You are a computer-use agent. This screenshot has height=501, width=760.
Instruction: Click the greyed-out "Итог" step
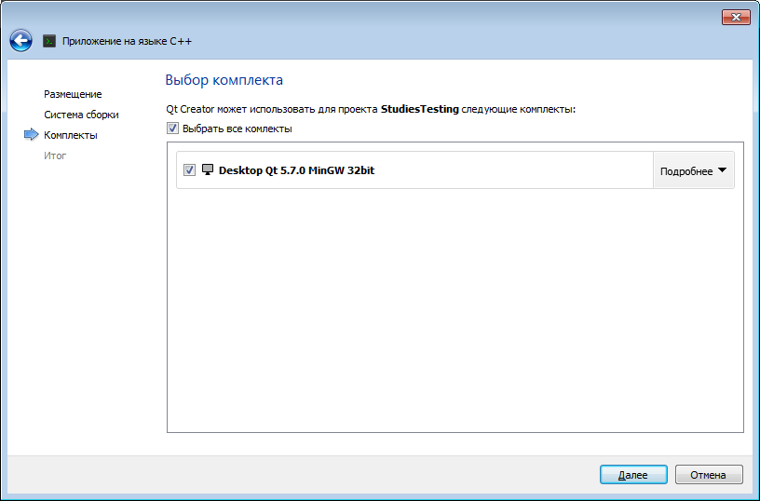pos(55,156)
